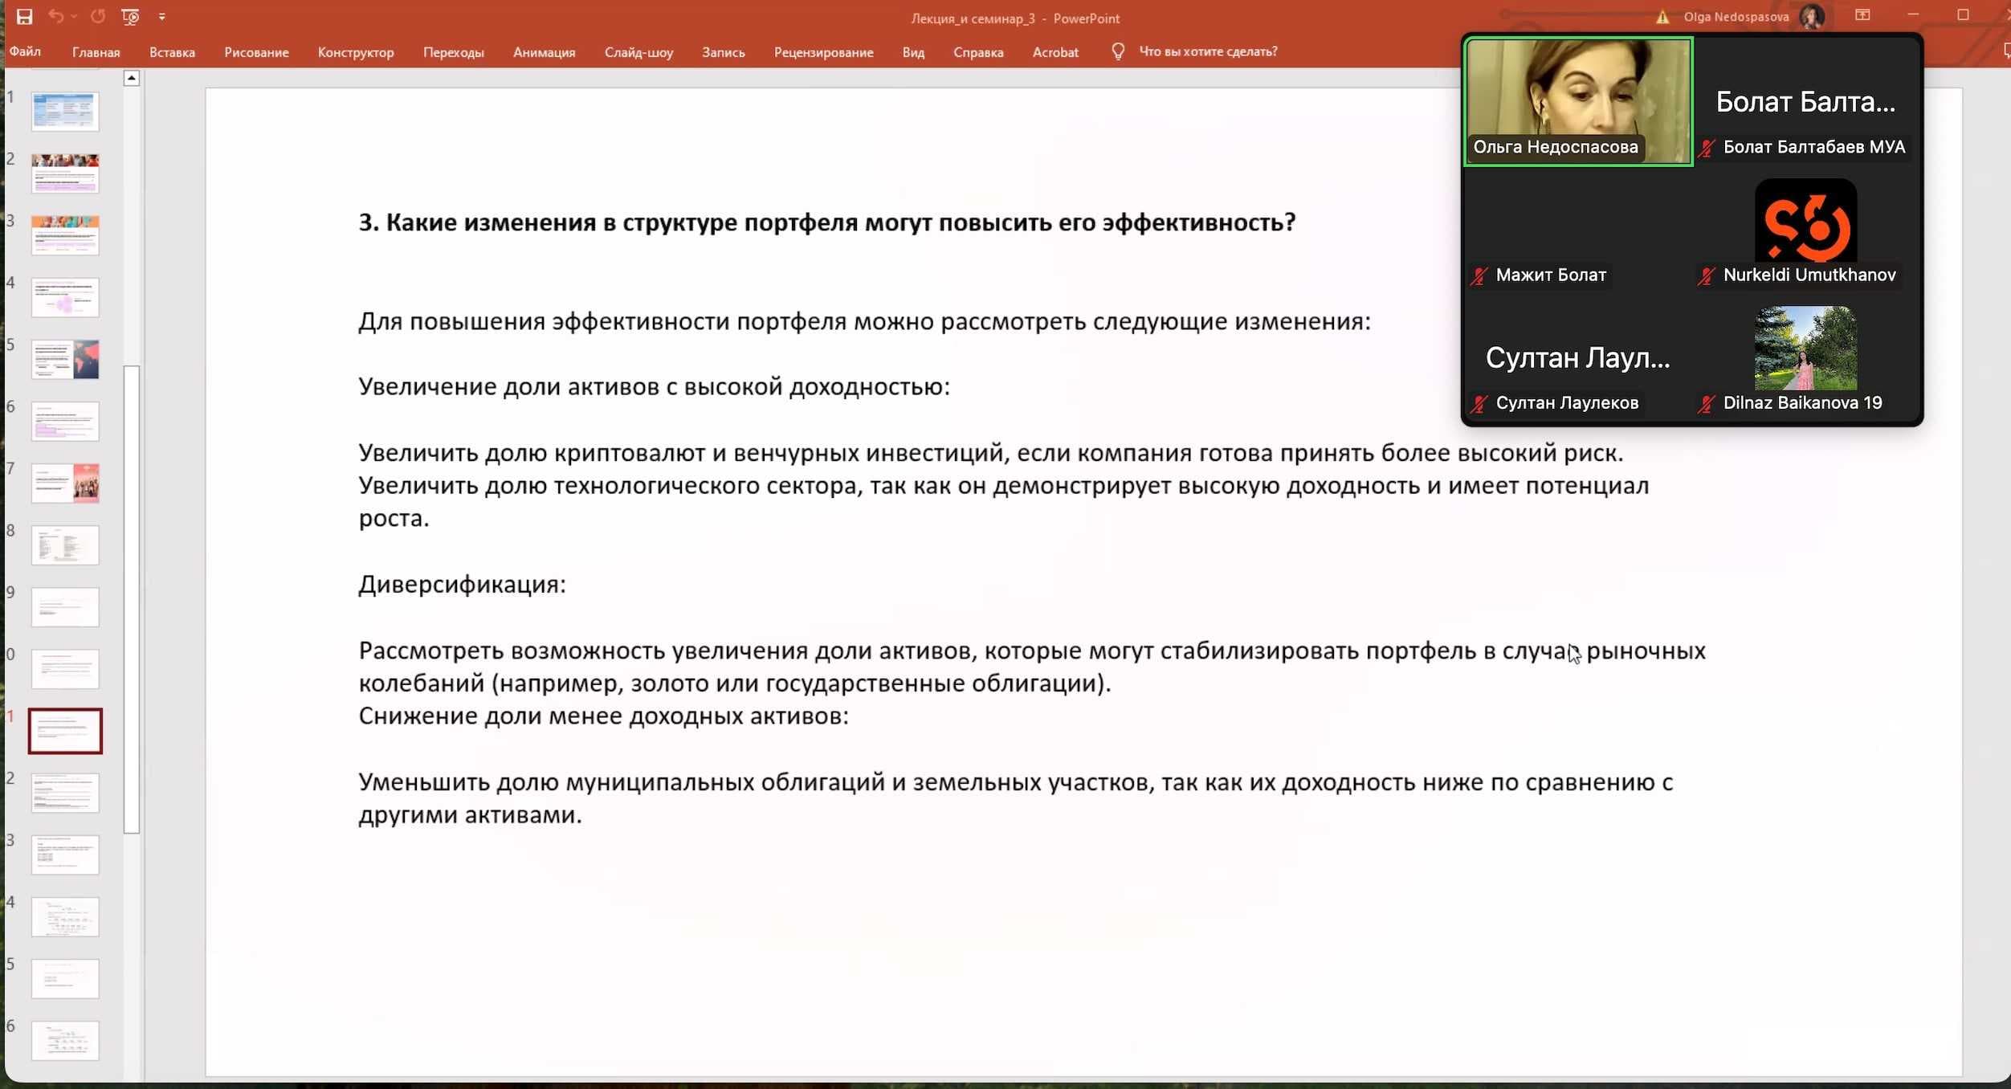Switch to the Главная tab
The height and width of the screenshot is (1089, 2011).
[x=96, y=52]
